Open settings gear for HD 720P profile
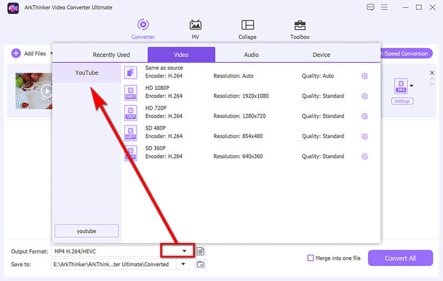 [x=364, y=116]
